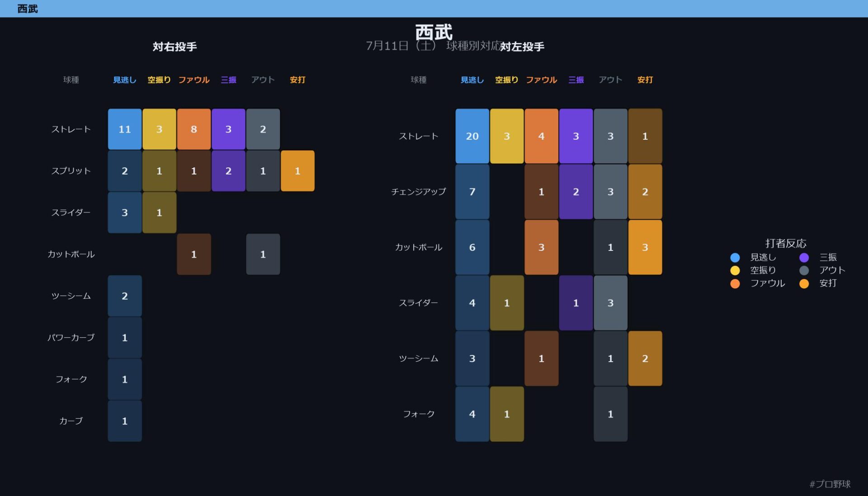Image resolution: width=868 pixels, height=496 pixels.
Task: Click the yellow 空振り legend dot
Action: [x=735, y=270]
